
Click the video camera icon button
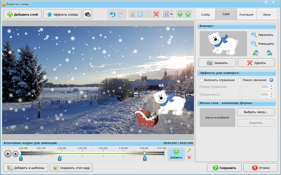click(x=88, y=15)
